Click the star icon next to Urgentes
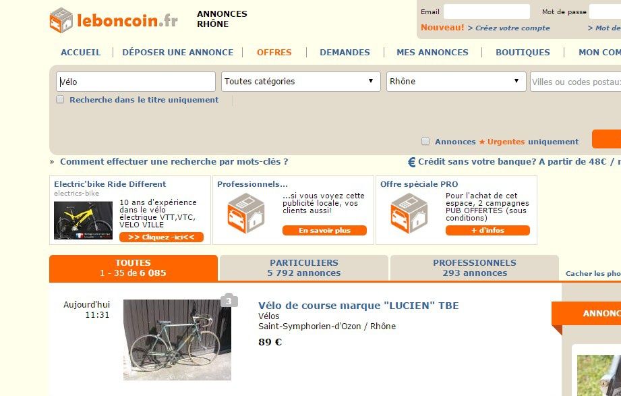The width and height of the screenshot is (621, 396). coord(482,142)
